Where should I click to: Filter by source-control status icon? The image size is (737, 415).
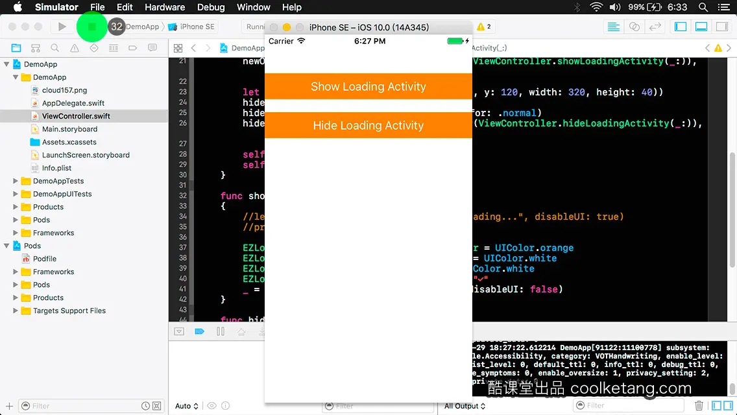click(157, 406)
